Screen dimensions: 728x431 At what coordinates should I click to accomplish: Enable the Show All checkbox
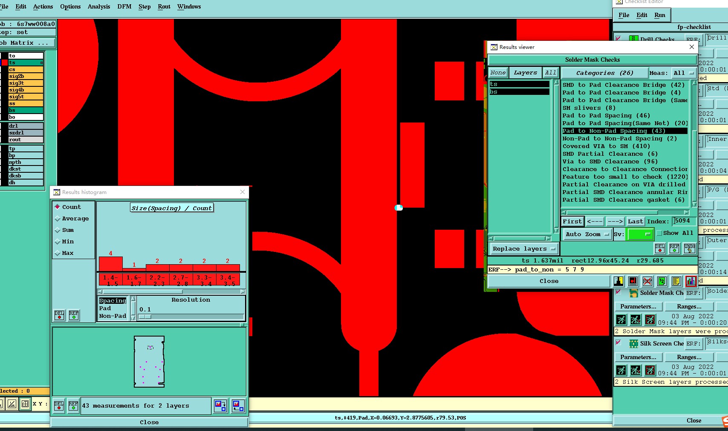(659, 233)
